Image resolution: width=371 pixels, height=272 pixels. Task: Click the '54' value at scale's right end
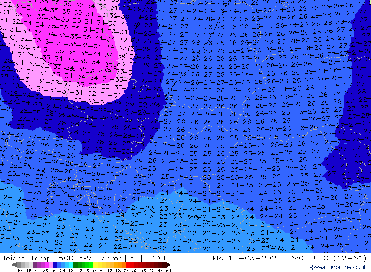[x=168, y=271]
